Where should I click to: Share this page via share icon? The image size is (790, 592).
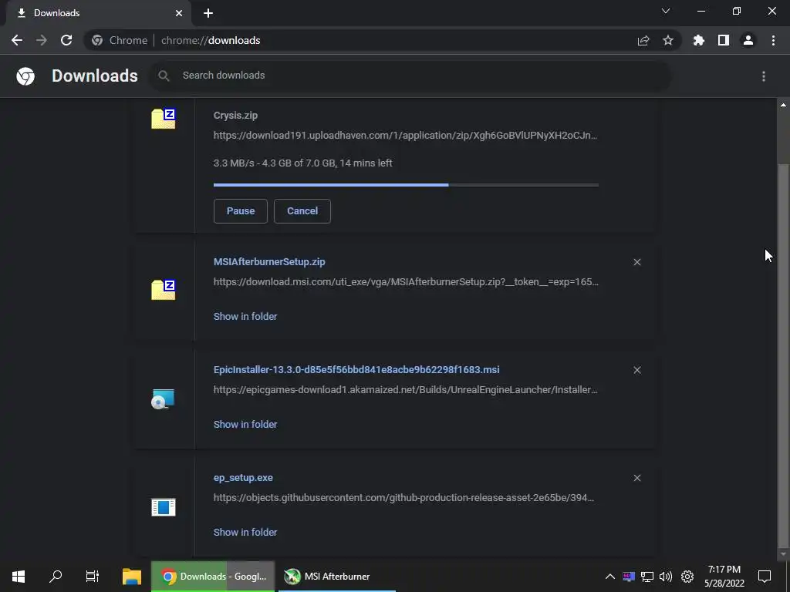643,40
